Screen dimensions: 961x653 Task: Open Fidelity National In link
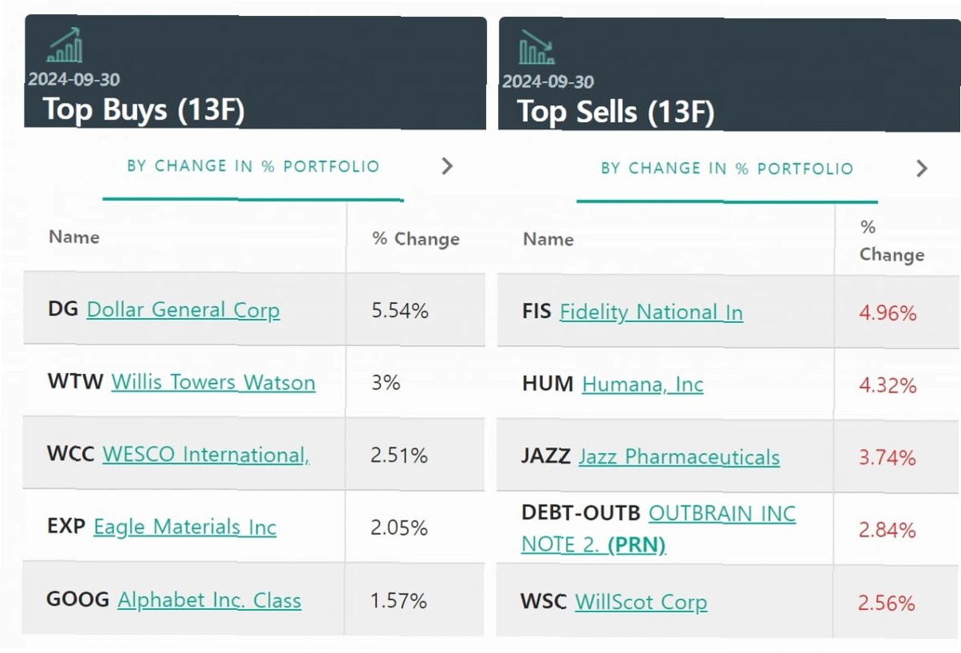[x=651, y=312]
